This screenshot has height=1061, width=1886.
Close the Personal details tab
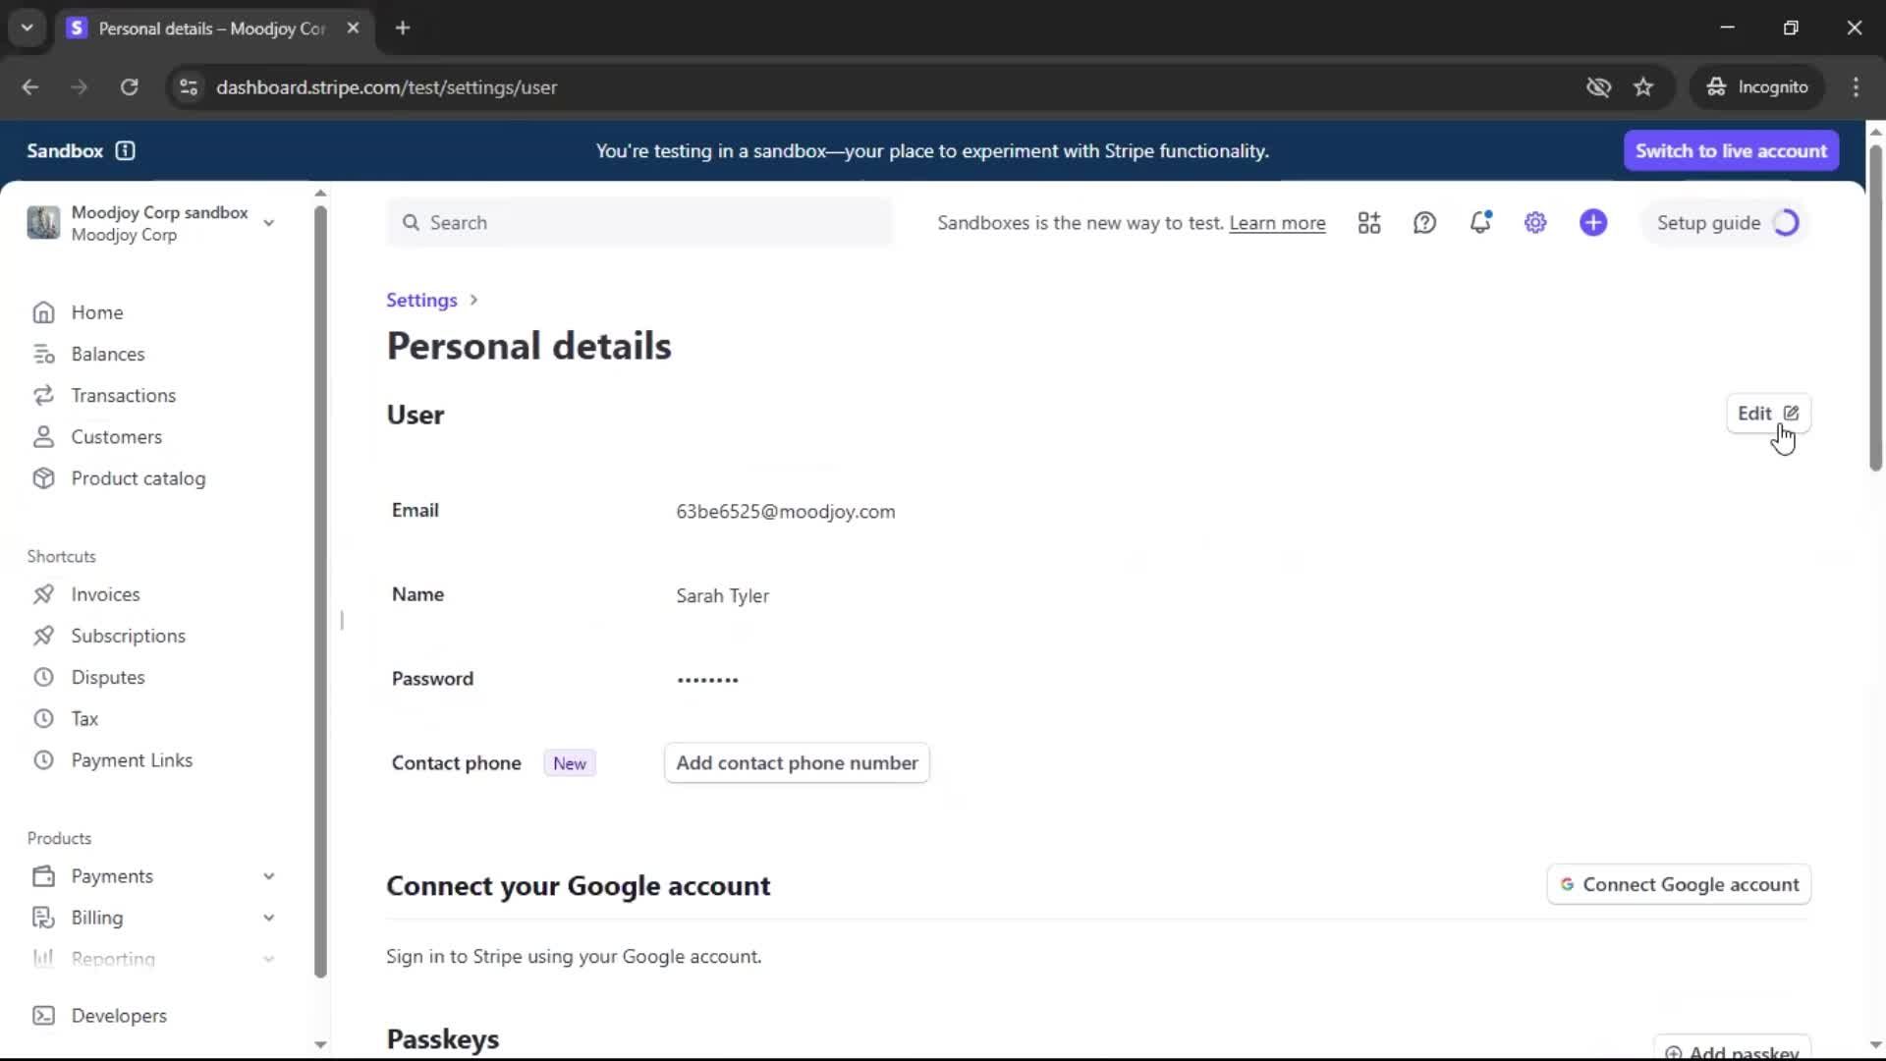coord(353,28)
